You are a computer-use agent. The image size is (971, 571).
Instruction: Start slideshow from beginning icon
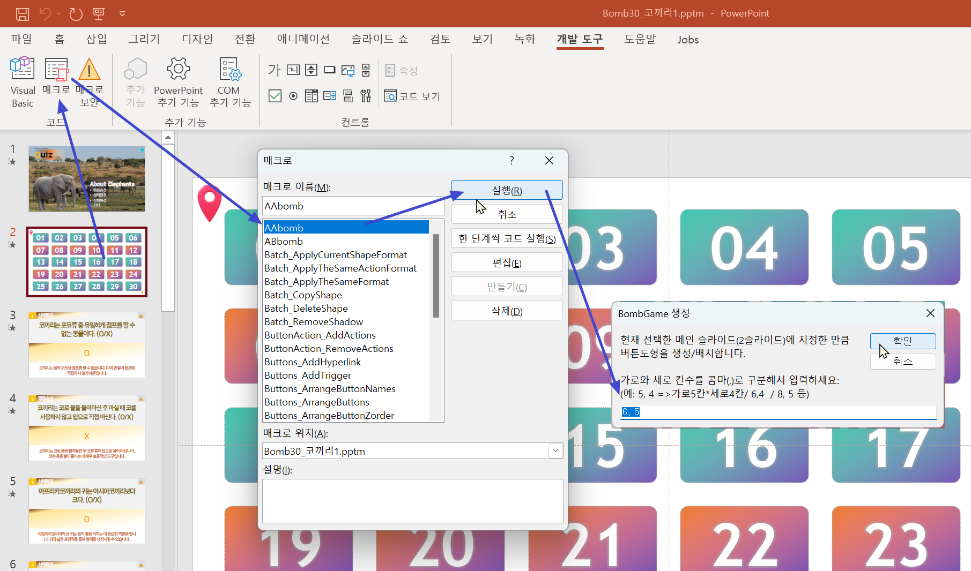click(x=99, y=14)
